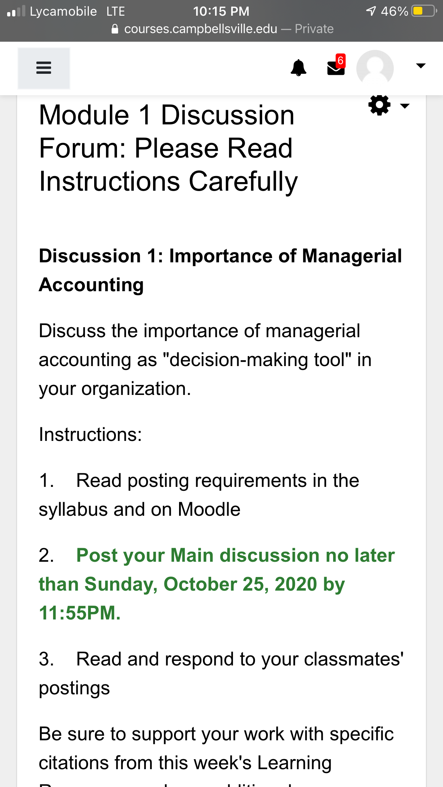Click the green main discussion deadline text

[217, 584]
